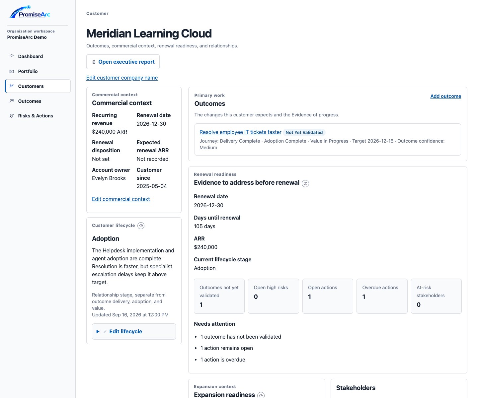Open the Resolve employee IT tickets faster outcome

tap(240, 132)
